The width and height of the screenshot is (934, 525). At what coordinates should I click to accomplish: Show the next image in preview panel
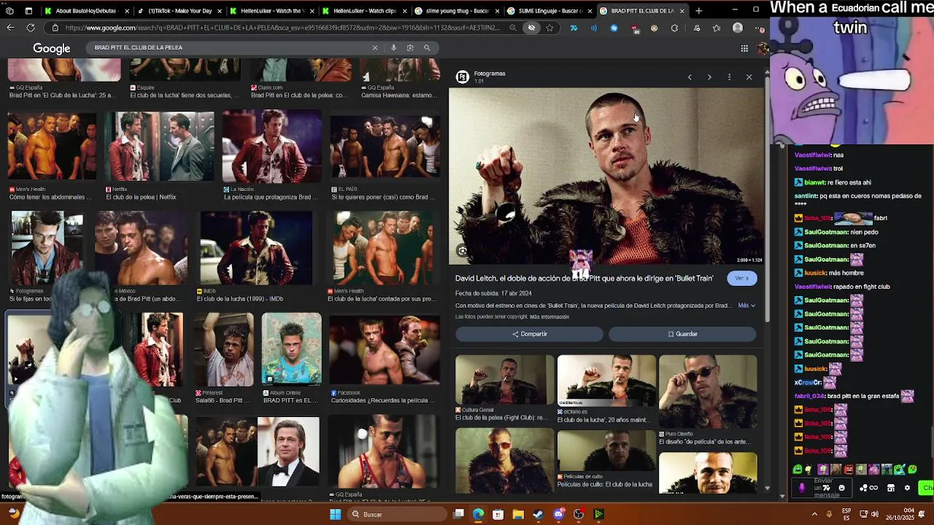[709, 77]
